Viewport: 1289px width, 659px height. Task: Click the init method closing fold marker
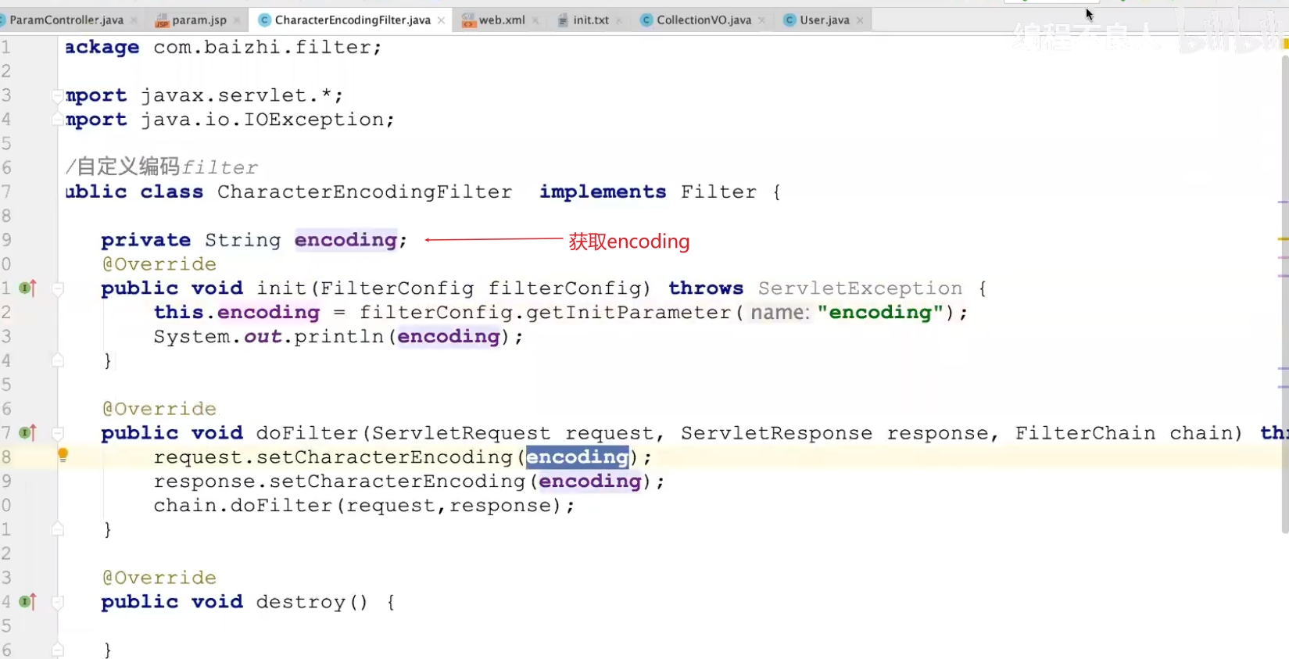point(58,360)
